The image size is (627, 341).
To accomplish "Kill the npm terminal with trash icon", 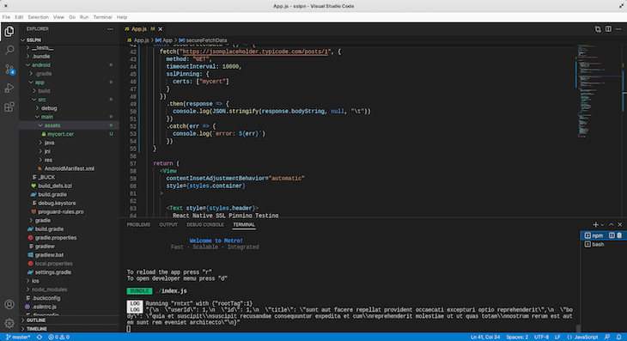I will pos(619,235).
